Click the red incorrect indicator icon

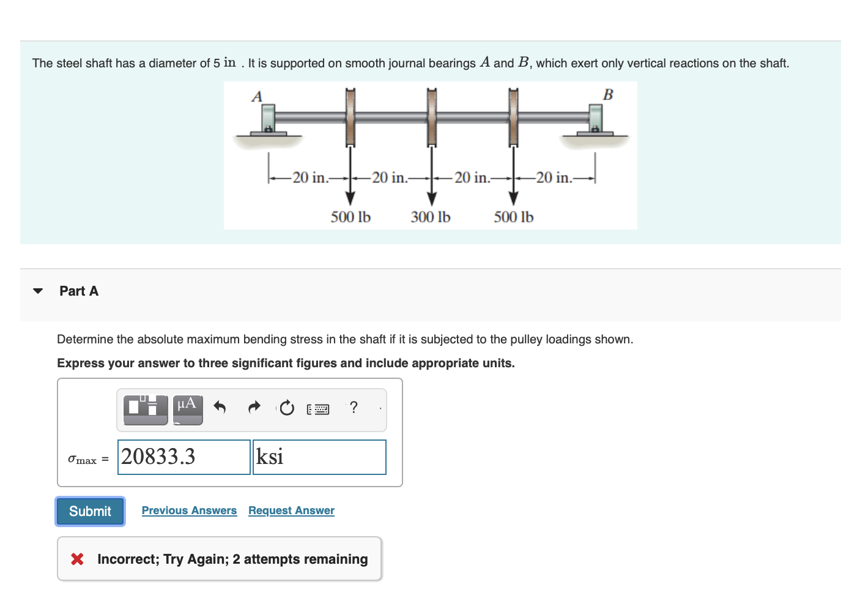point(77,559)
